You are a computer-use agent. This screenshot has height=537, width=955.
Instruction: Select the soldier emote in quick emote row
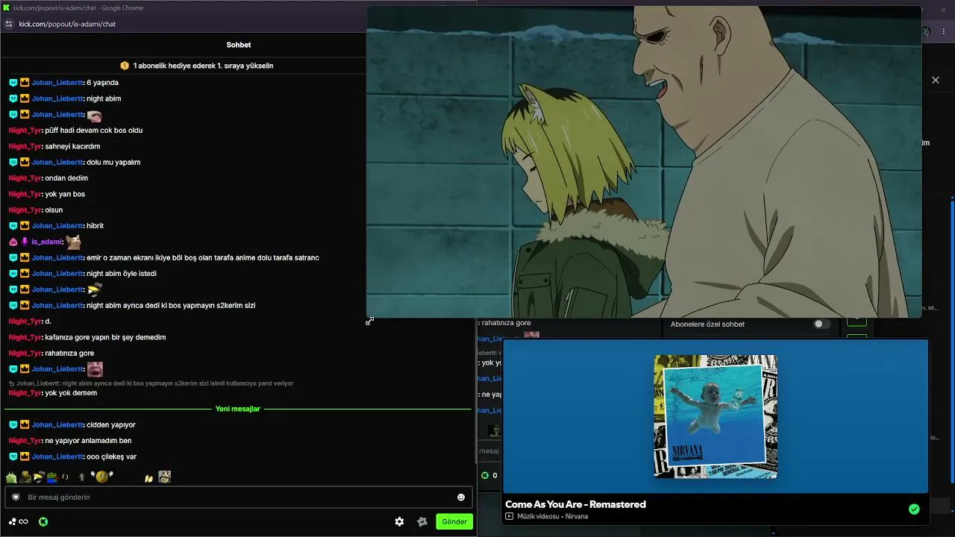25,477
